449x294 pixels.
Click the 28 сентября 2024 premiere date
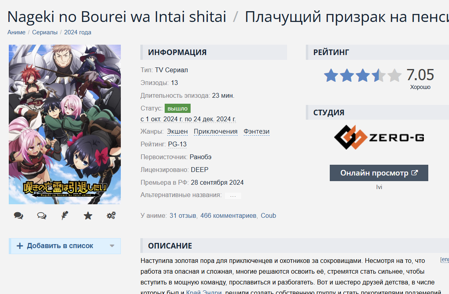pos(217,183)
